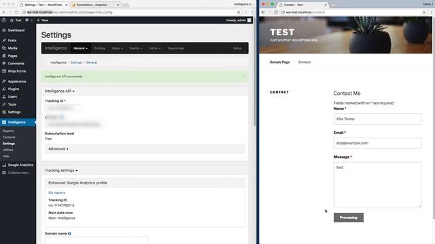Open Reports submenu under Intelligence
The image size is (435, 244).
tap(8, 131)
